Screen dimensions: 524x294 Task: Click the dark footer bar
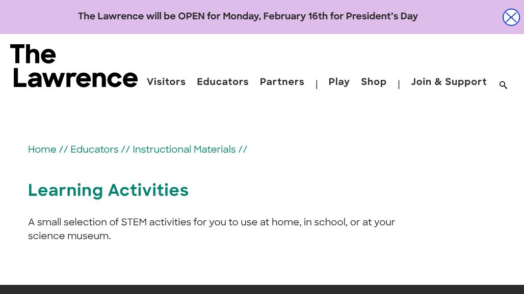point(262,289)
